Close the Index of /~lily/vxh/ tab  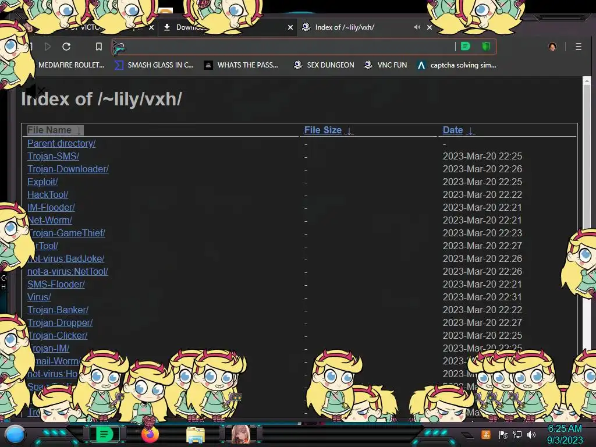(430, 27)
